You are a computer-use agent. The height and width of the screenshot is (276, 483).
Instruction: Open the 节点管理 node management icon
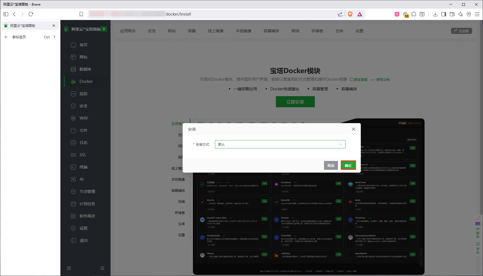73,192
